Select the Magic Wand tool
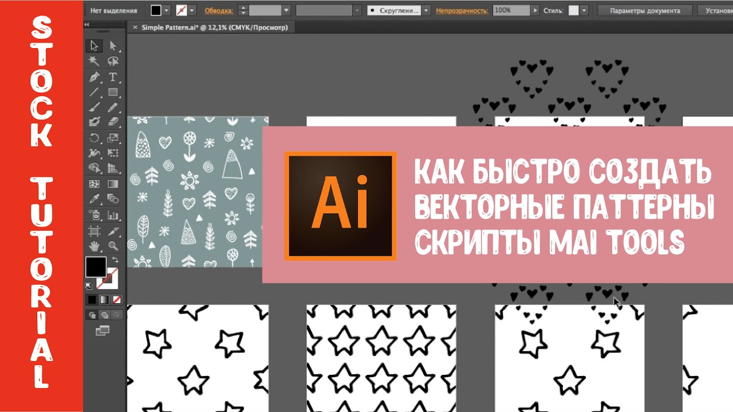 pos(94,61)
